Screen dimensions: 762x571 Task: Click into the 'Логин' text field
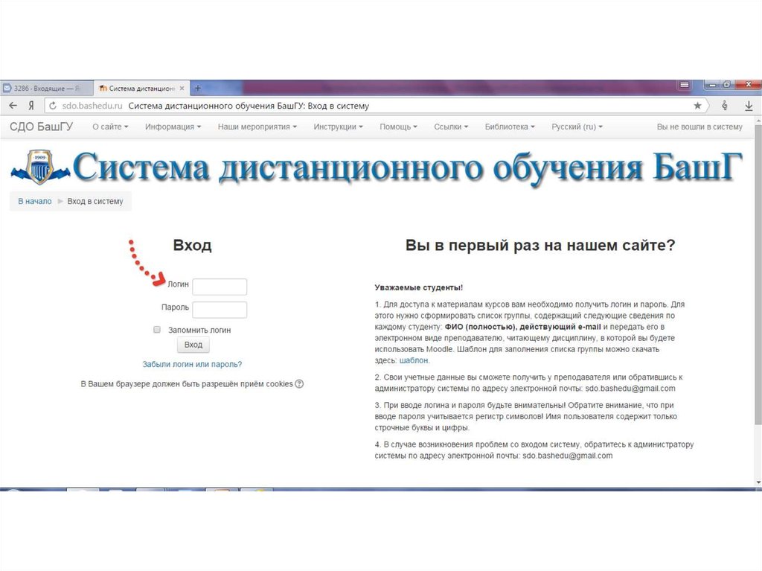[220, 287]
